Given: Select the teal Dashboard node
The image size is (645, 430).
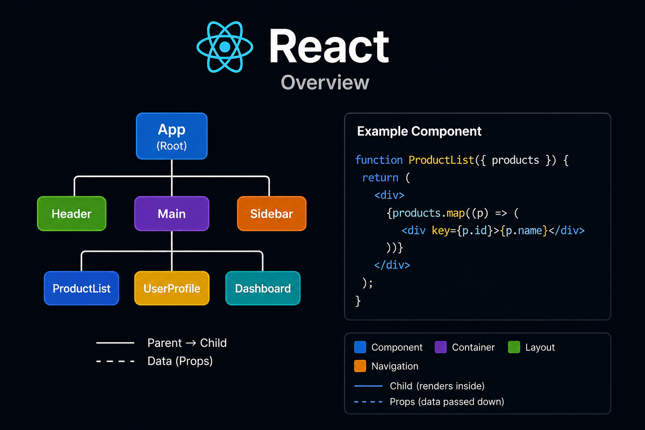Looking at the screenshot, I should pos(263,288).
